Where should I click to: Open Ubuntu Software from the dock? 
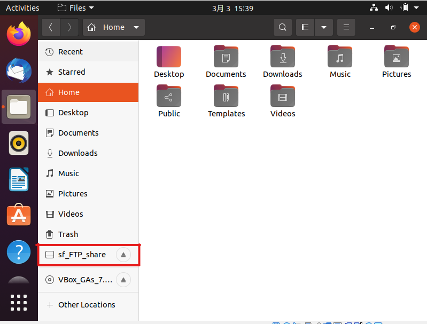[x=19, y=215]
